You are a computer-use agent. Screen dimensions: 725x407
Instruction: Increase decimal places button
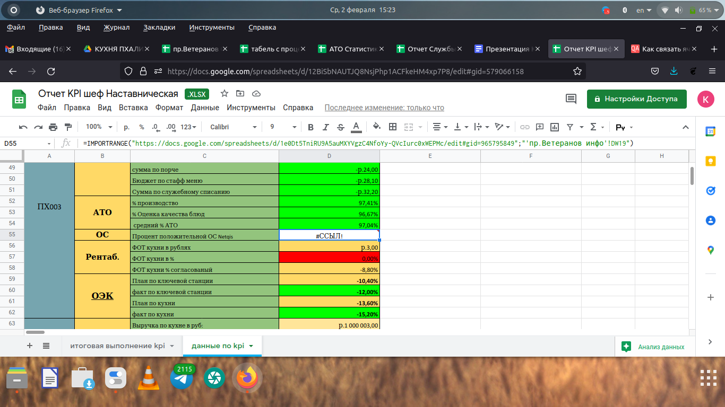tap(171, 127)
